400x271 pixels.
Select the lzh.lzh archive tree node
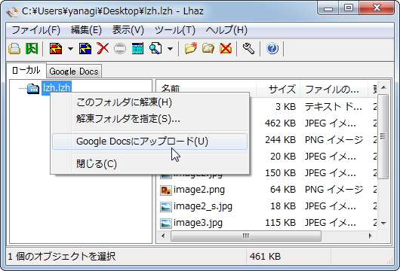click(x=57, y=88)
